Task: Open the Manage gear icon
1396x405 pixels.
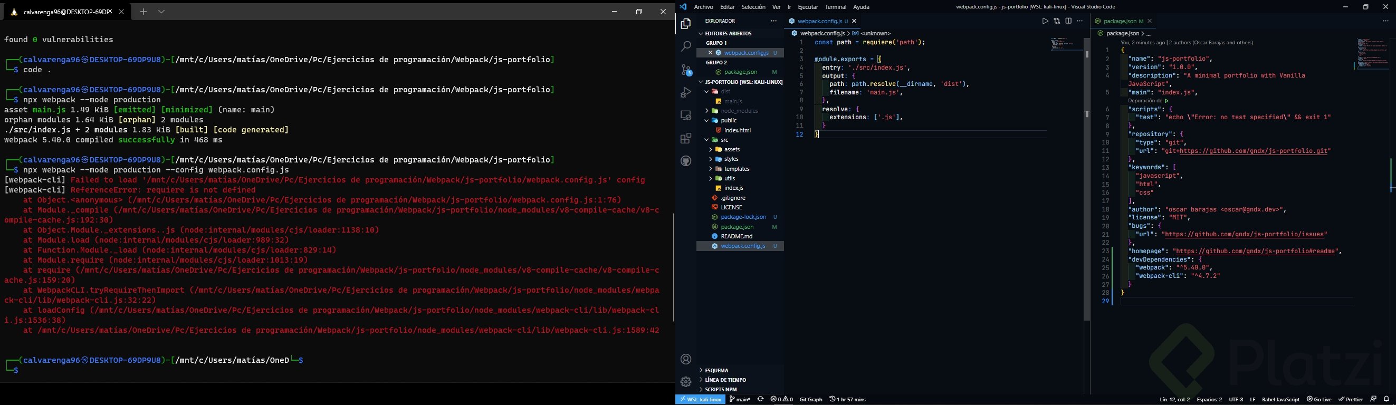Action: point(685,382)
